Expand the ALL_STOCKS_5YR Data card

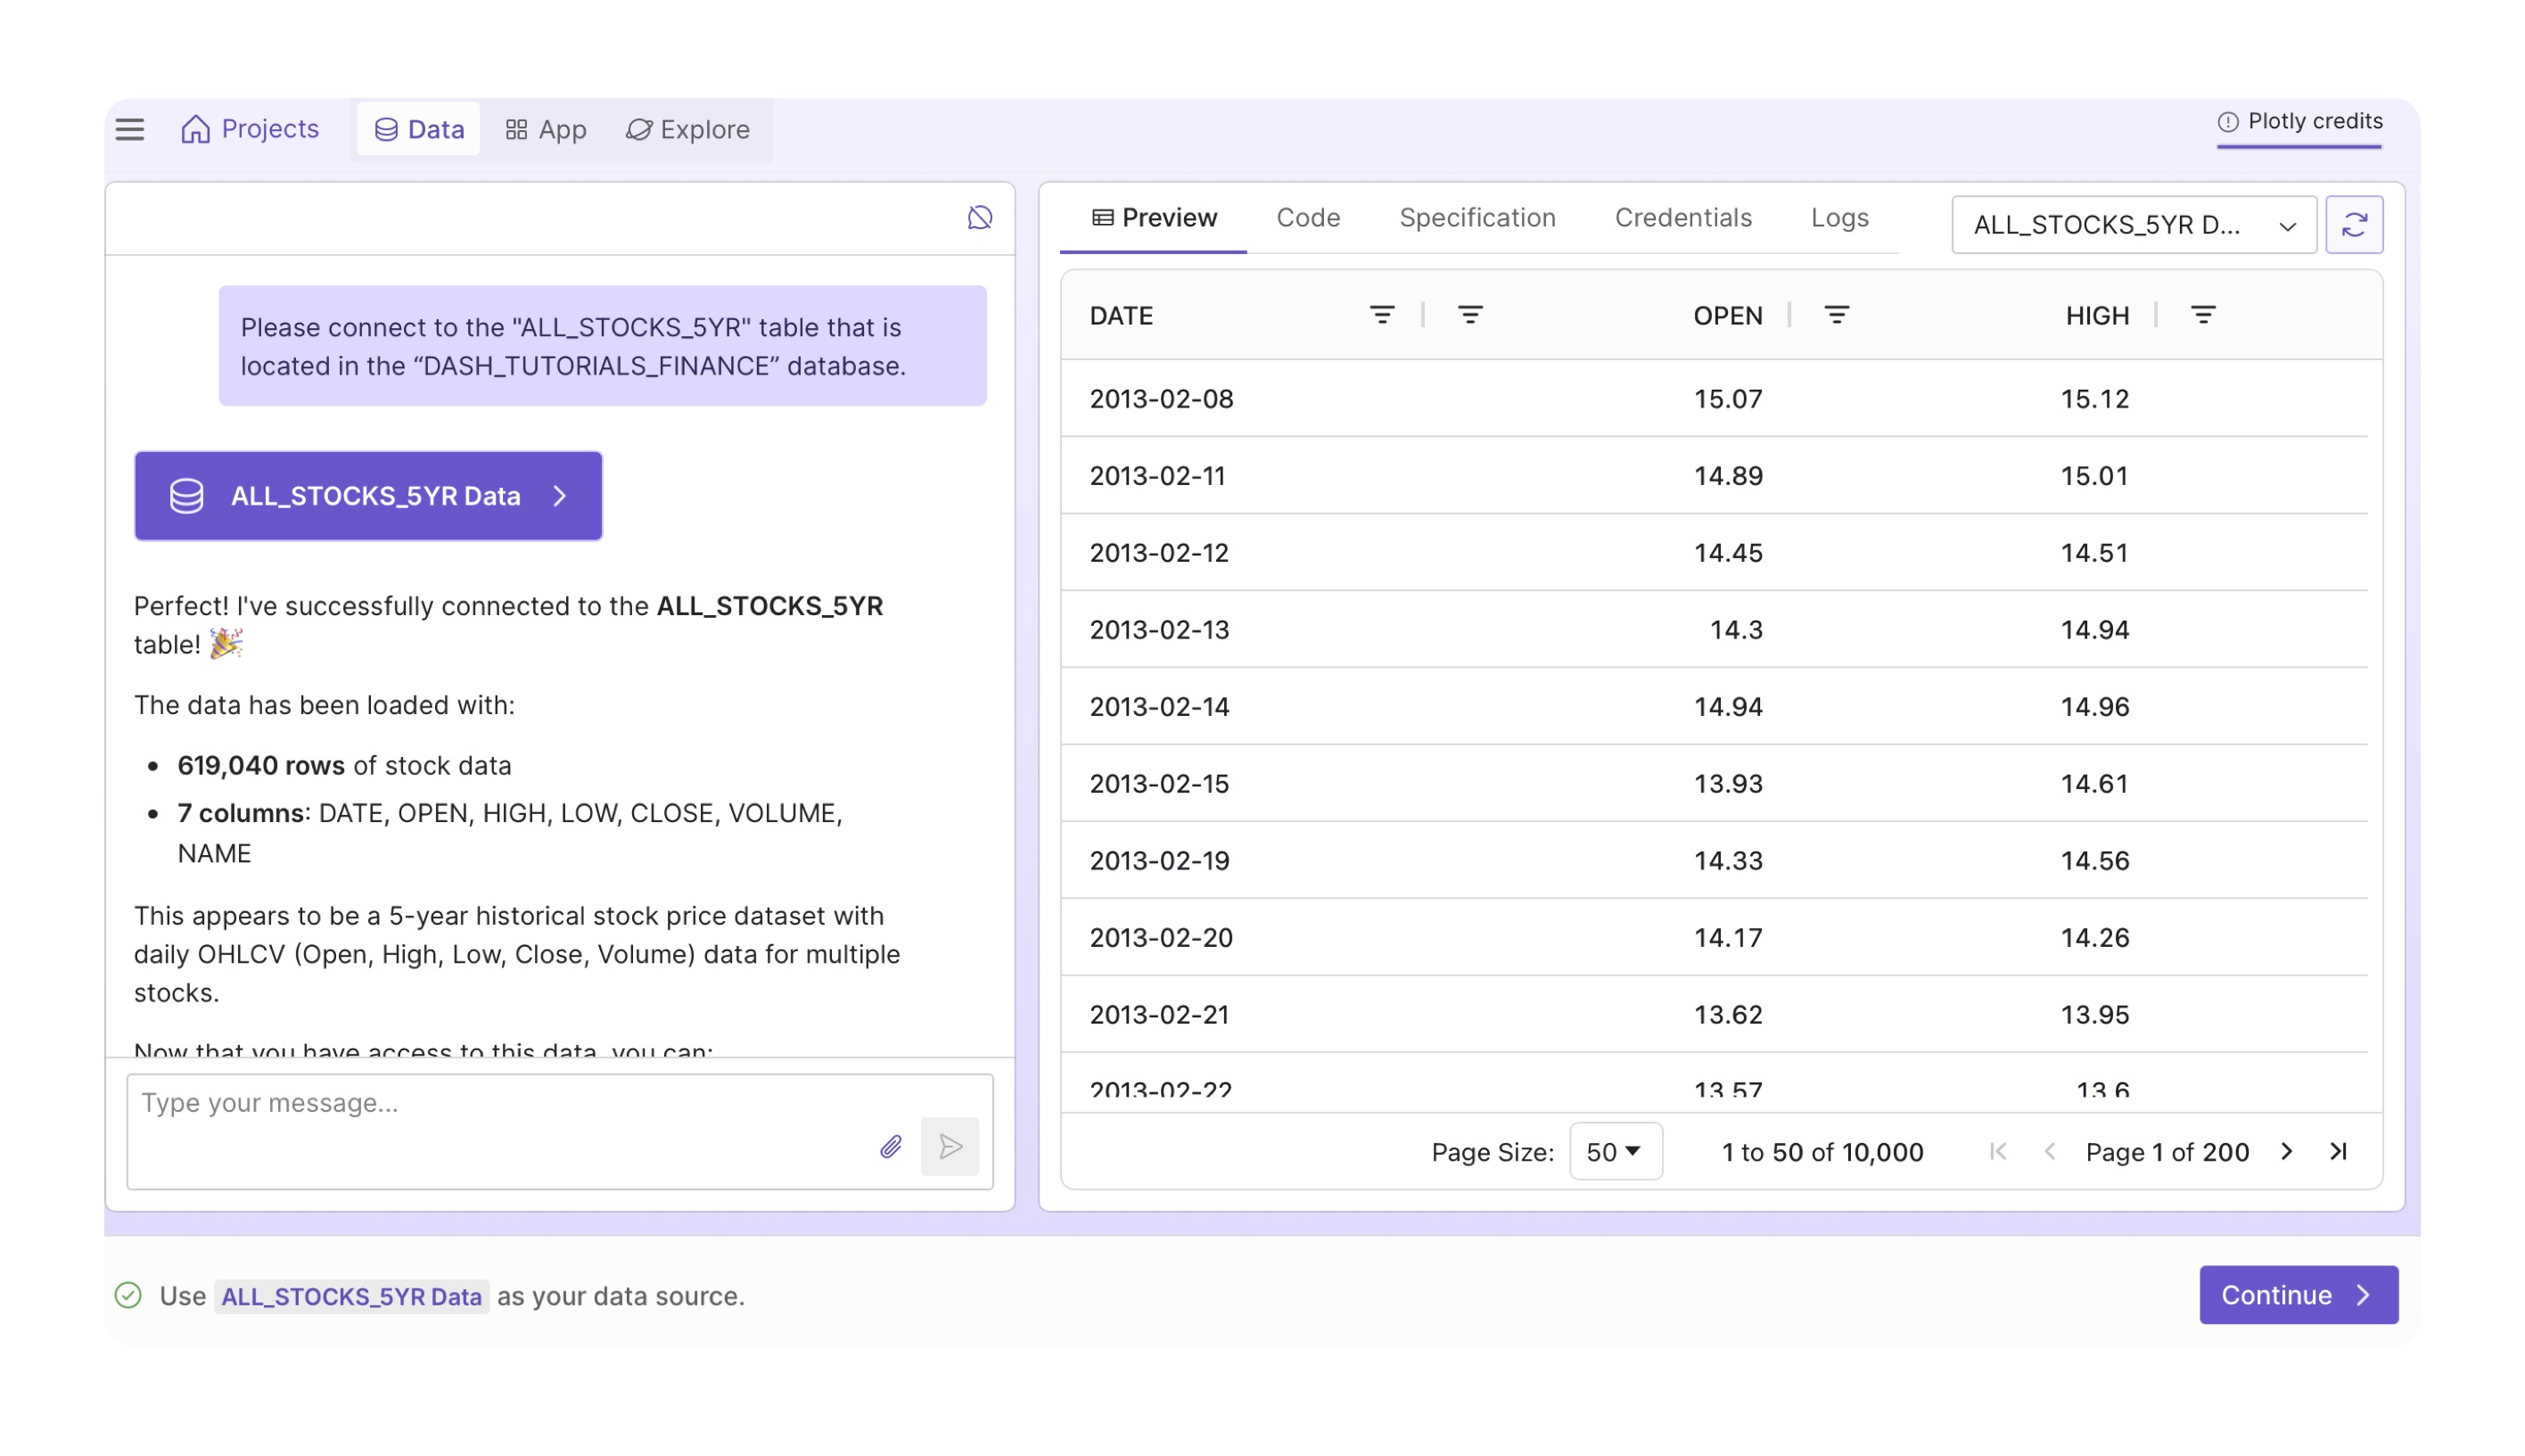click(x=368, y=496)
